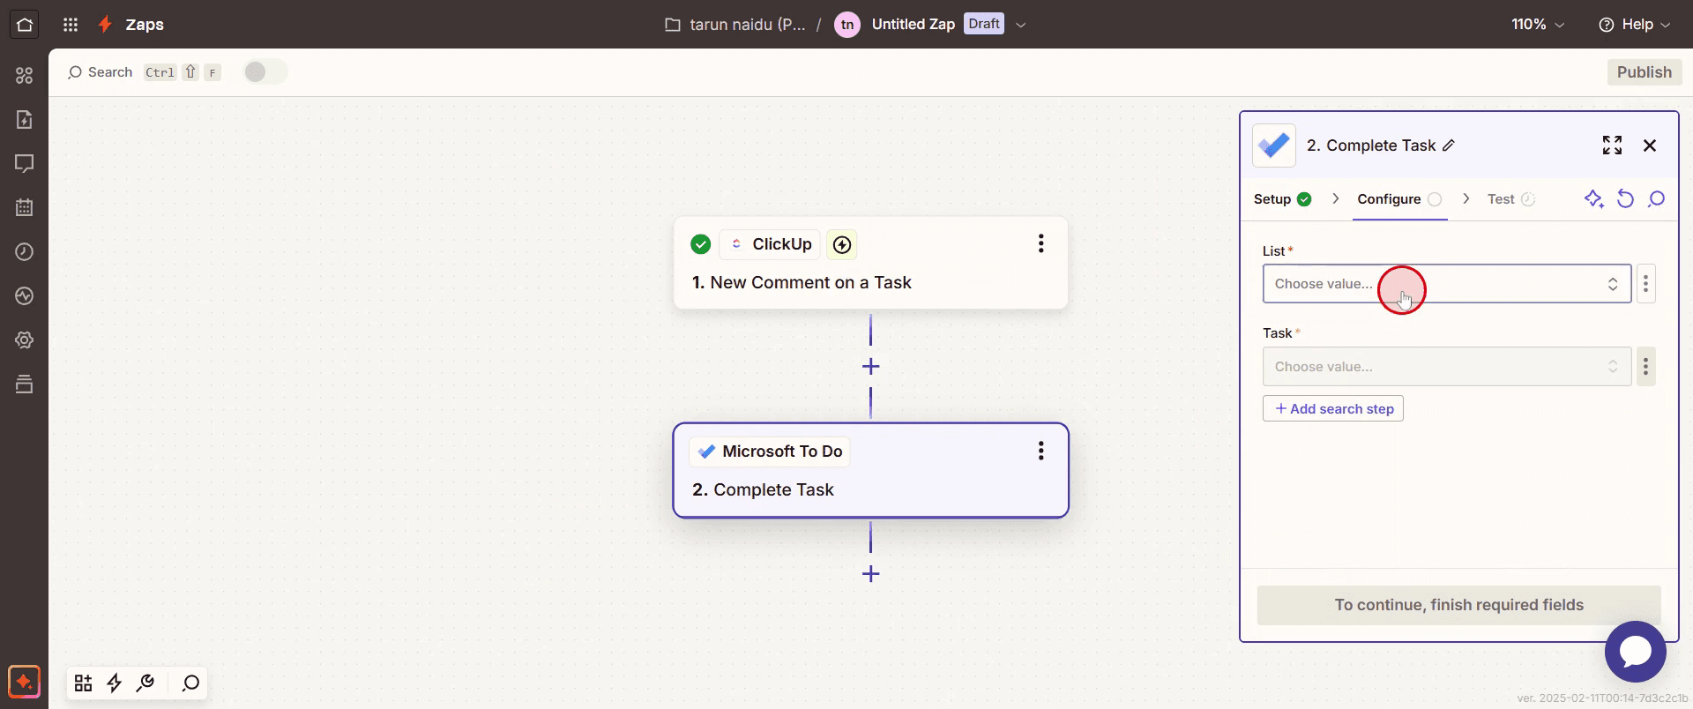
Task: Add a step between ClickUp and Microsoft To Do
Action: (x=870, y=366)
